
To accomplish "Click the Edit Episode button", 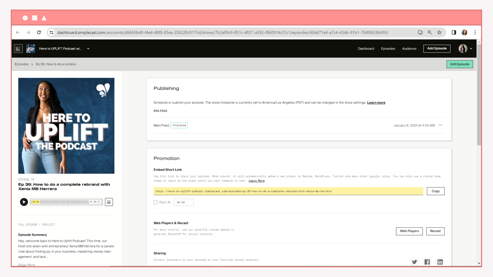I will (x=460, y=64).
